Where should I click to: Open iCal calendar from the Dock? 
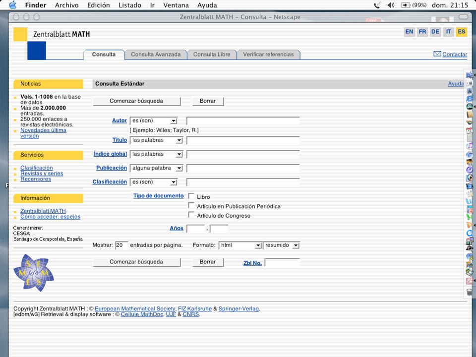pyautogui.click(x=470, y=131)
